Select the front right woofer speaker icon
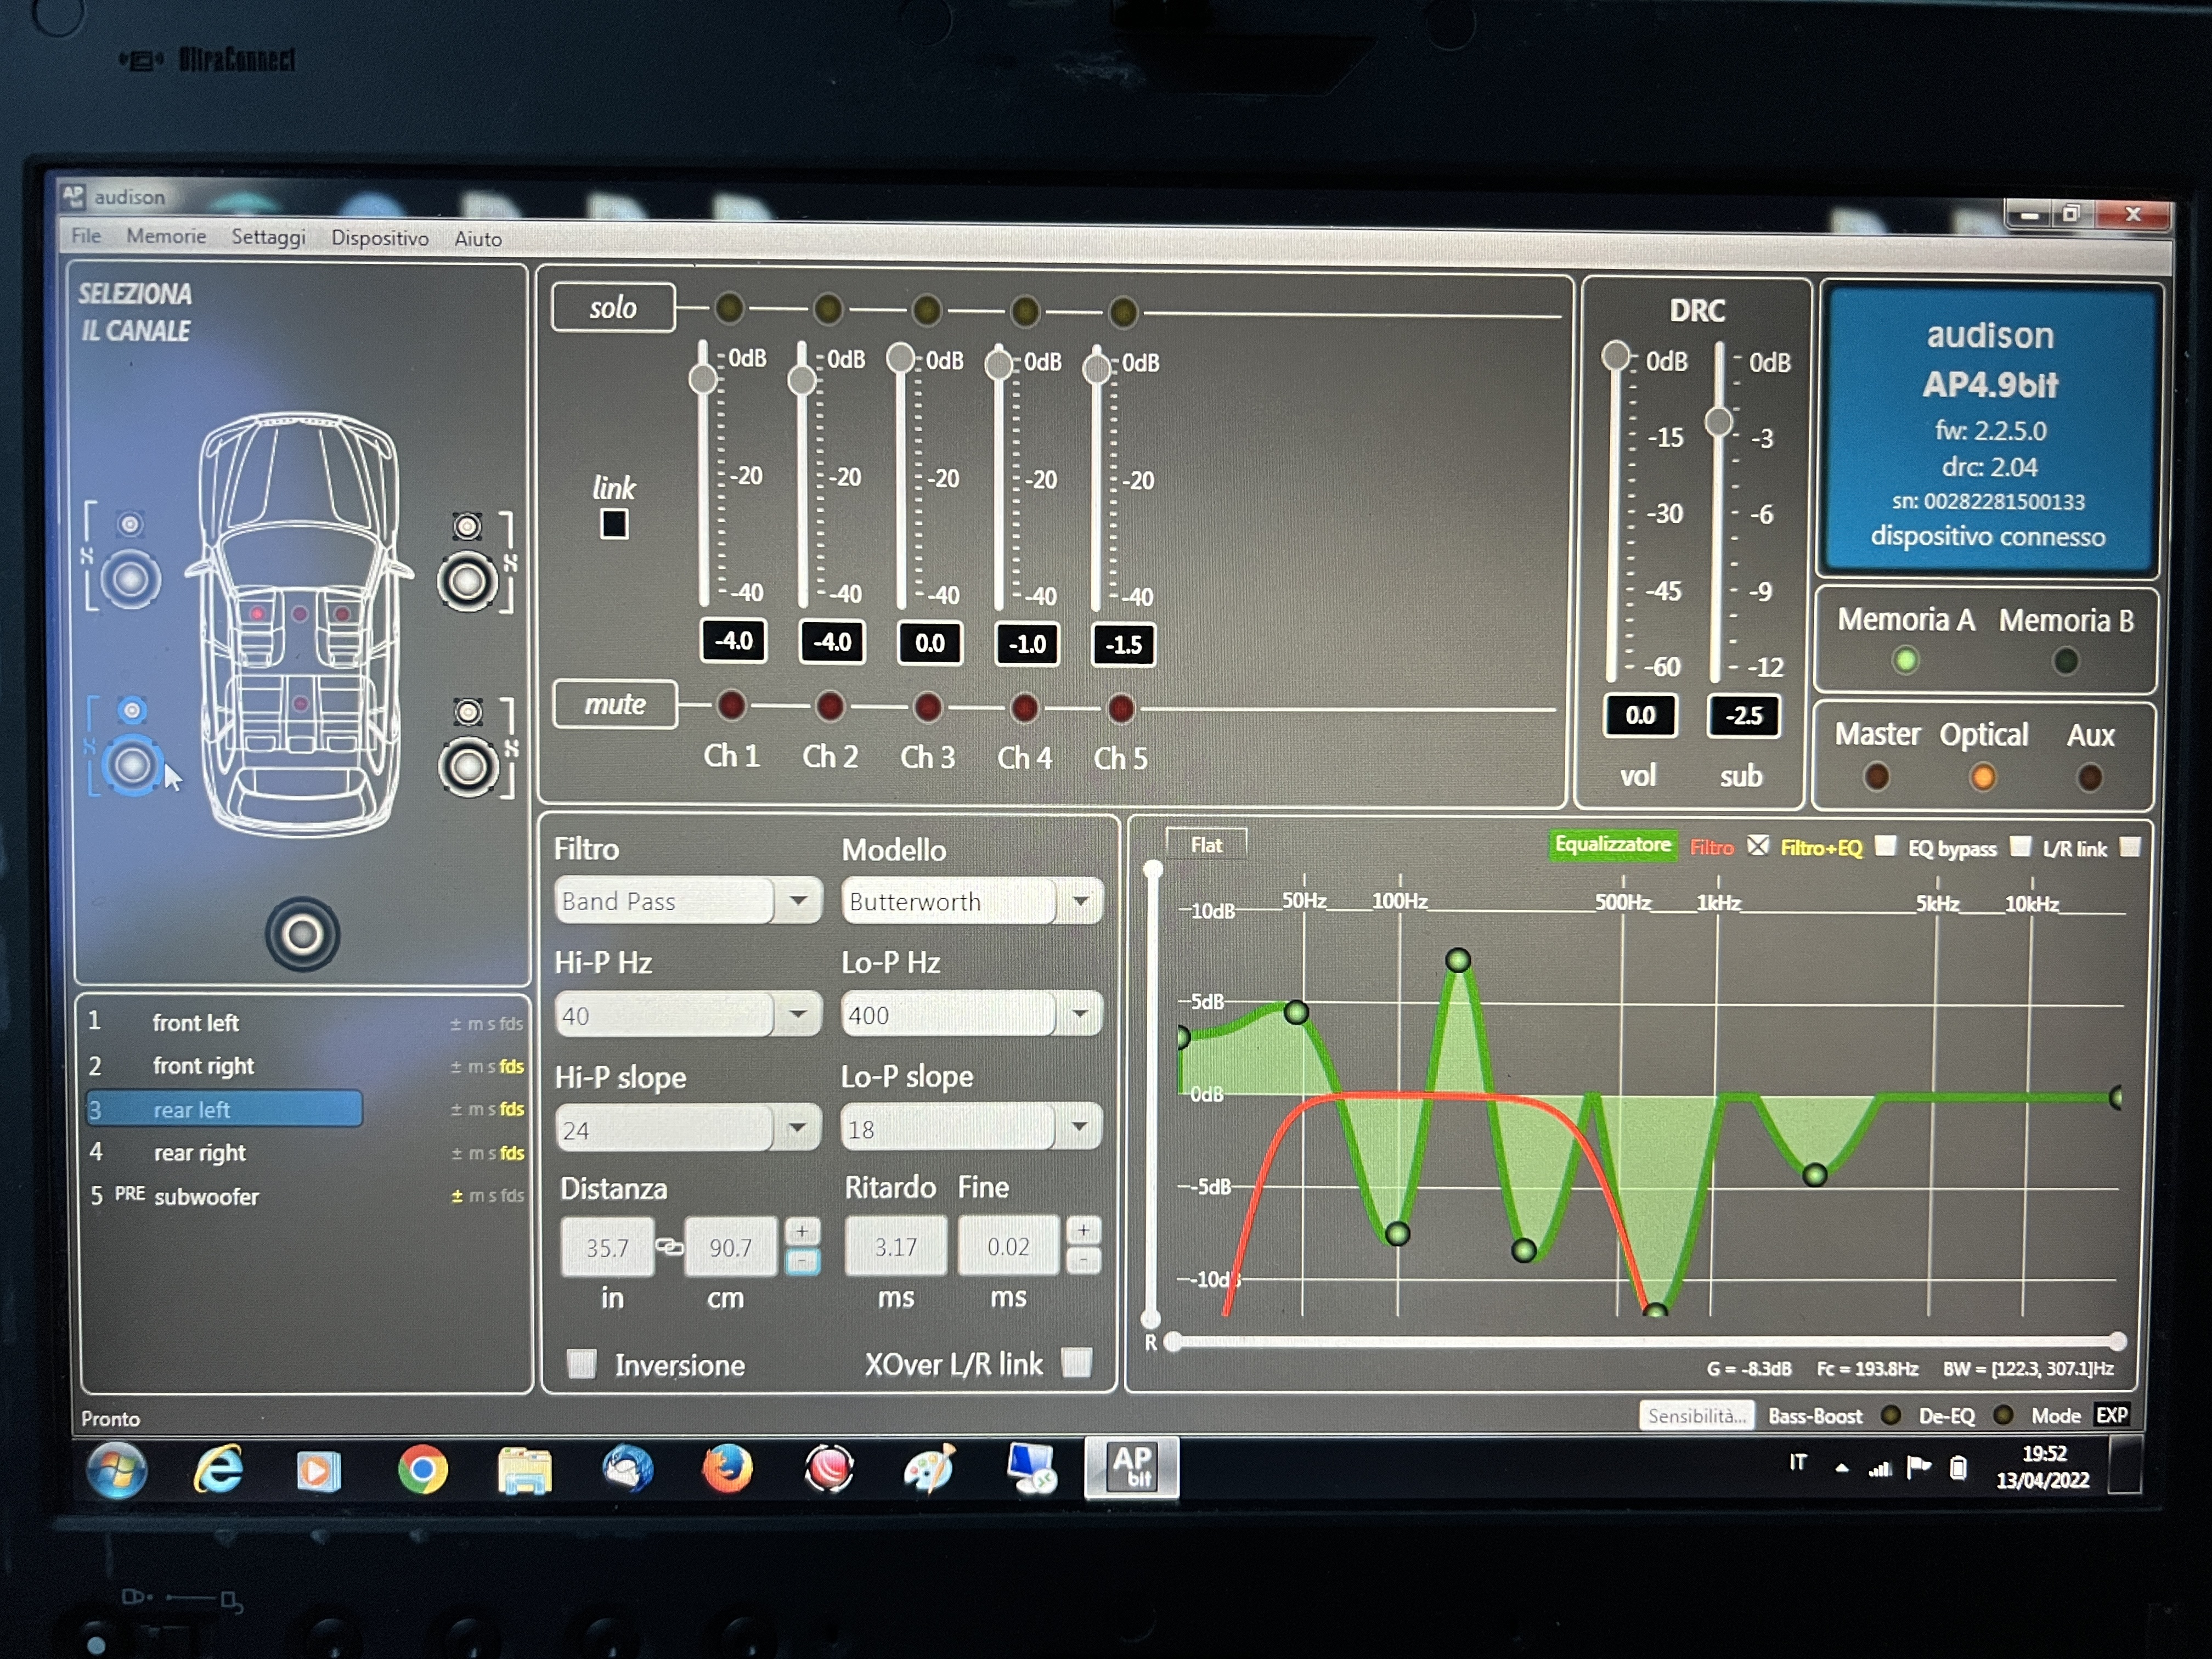This screenshot has width=2212, height=1659. pyautogui.click(x=467, y=581)
